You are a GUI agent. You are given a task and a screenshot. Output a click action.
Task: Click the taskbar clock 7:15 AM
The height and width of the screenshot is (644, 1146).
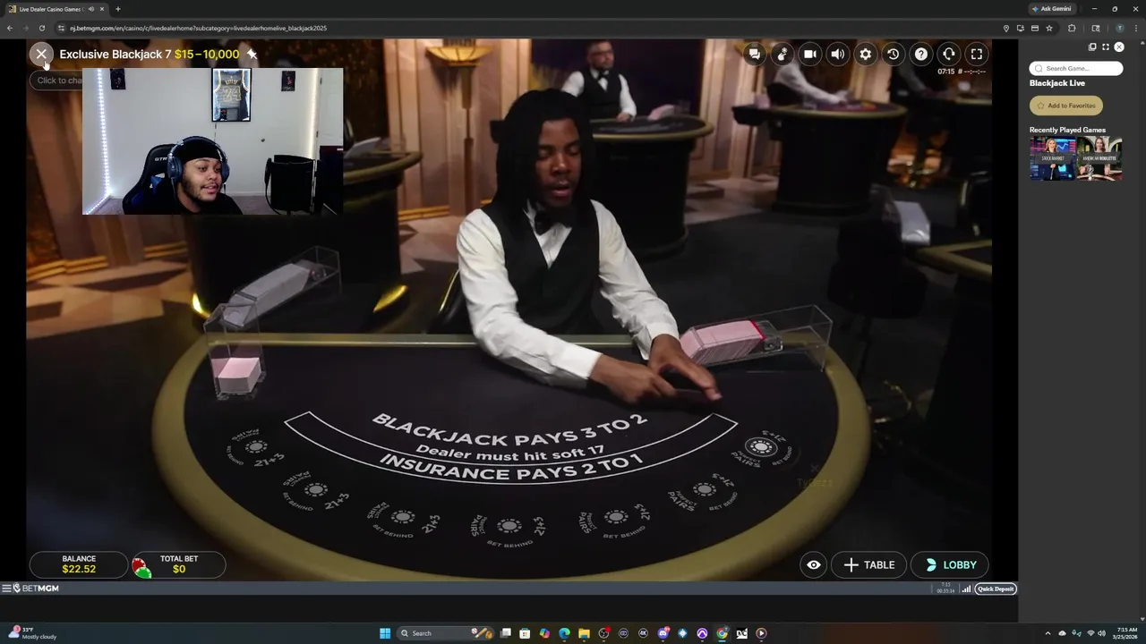[1125, 633]
